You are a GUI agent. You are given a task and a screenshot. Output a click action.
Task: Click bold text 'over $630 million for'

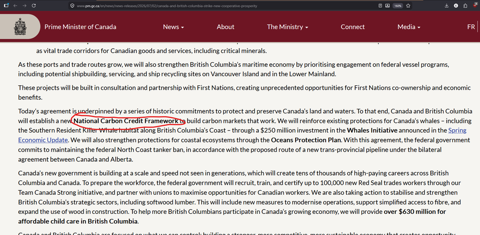[415, 211]
